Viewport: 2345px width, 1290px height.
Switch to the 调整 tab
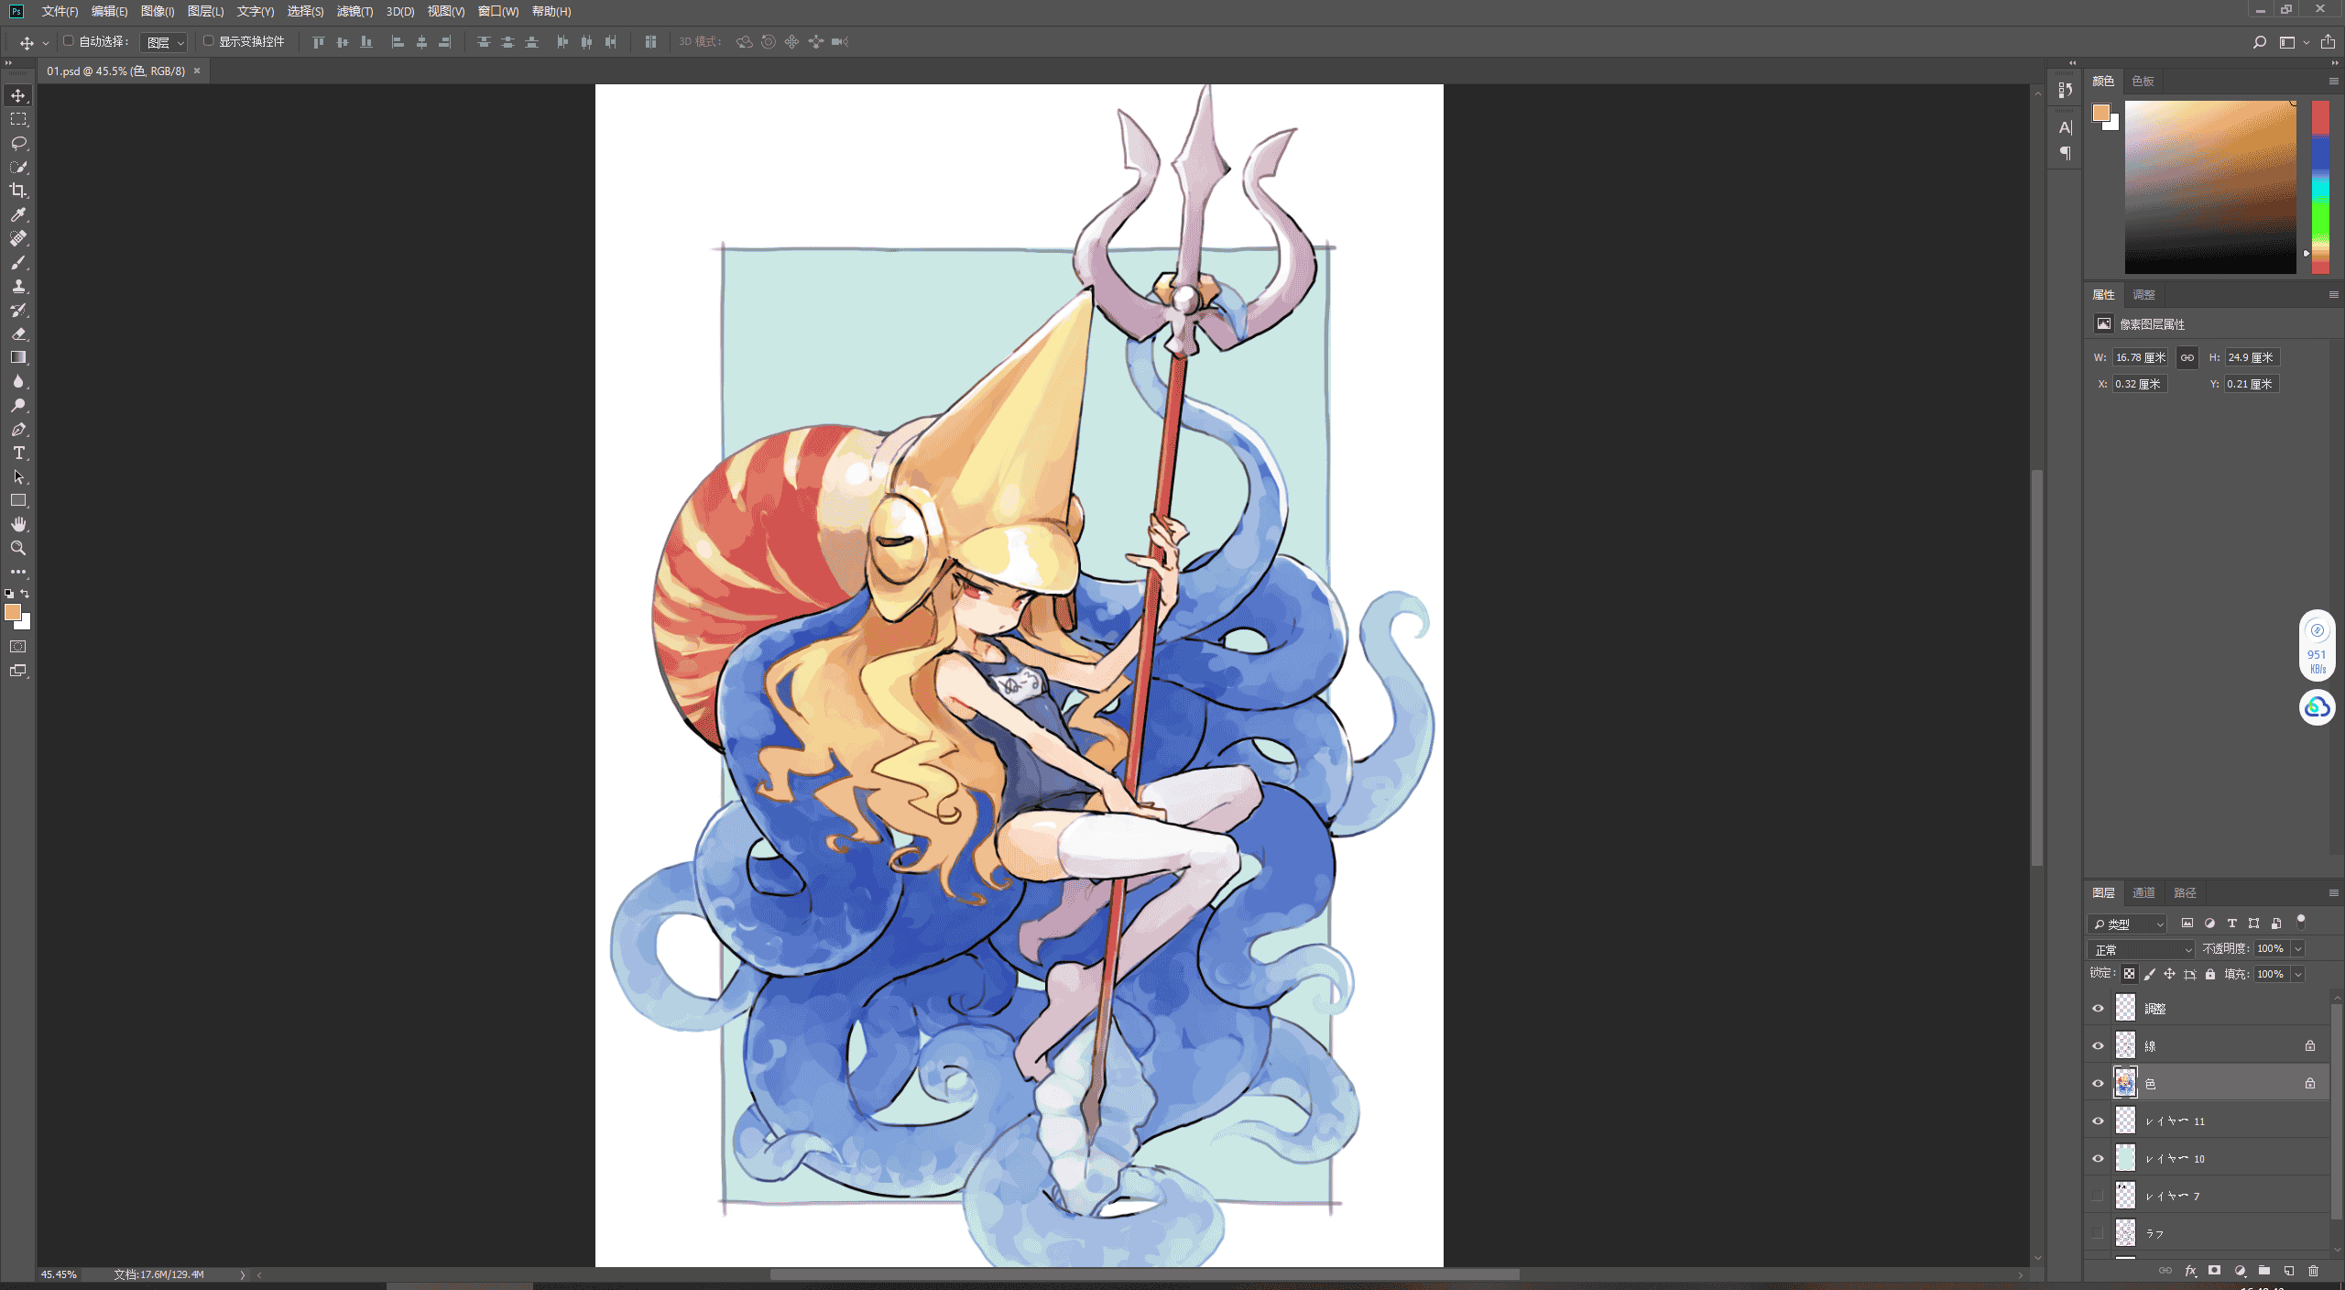2143,294
